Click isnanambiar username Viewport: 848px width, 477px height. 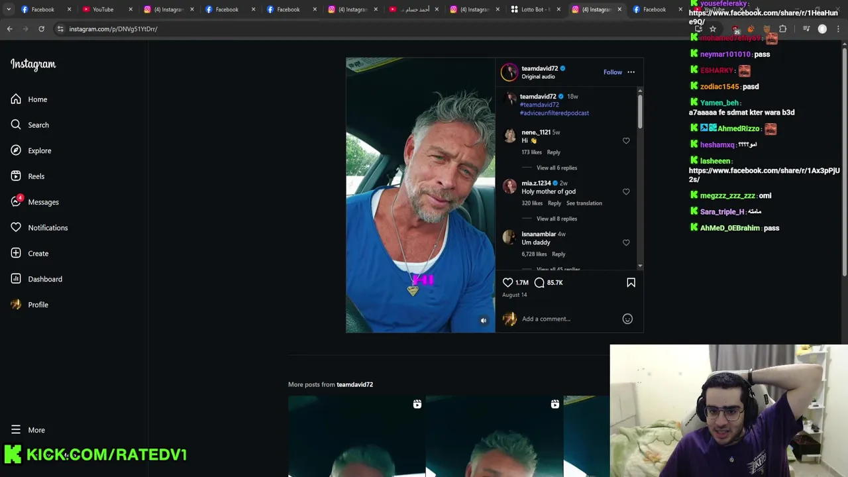pos(539,235)
